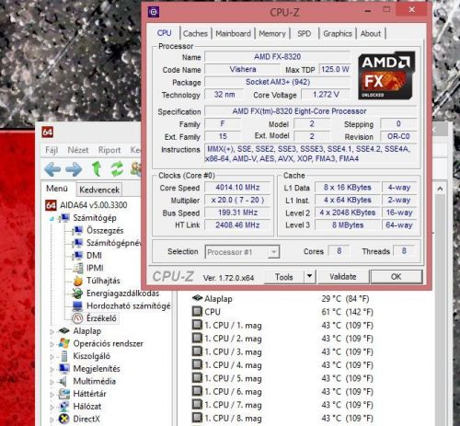Click the Hálózat network icon
This screenshot has width=460, height=426.
pyautogui.click(x=63, y=406)
